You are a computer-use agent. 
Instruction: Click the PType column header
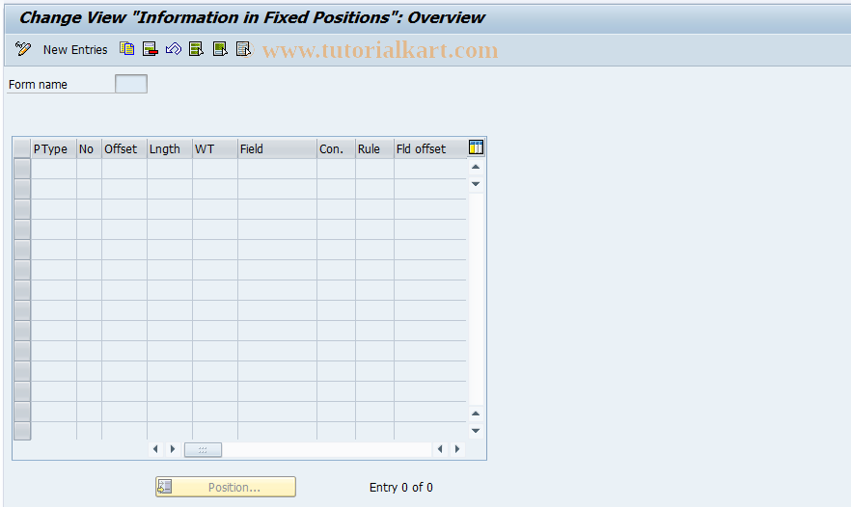coord(53,148)
